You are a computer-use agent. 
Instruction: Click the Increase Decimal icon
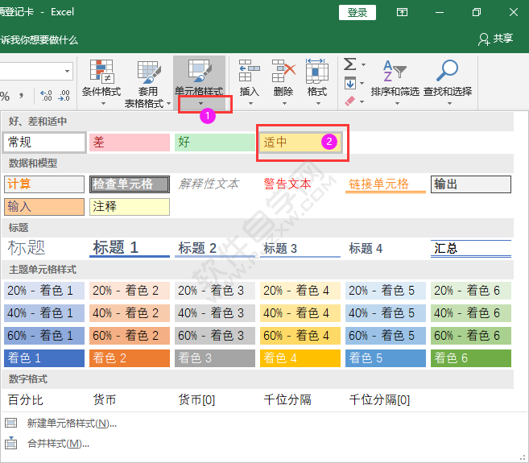[46, 96]
